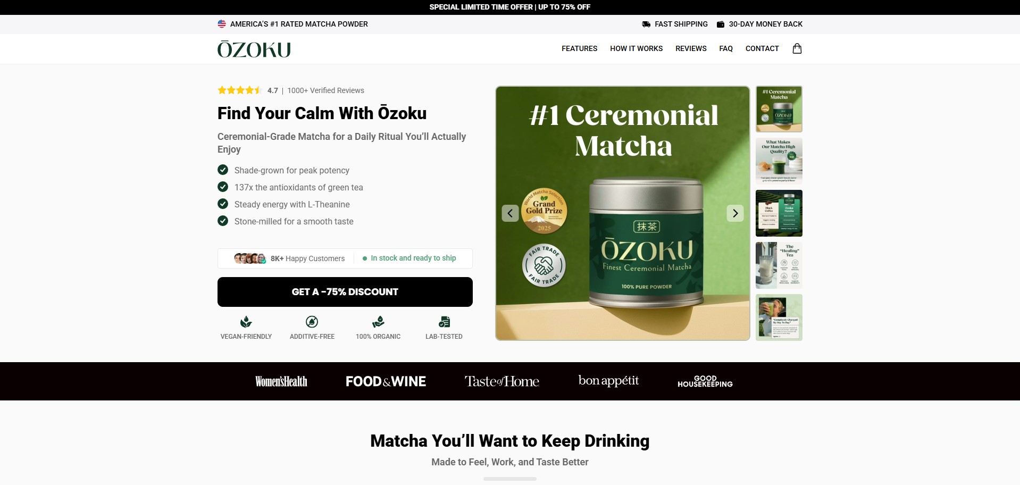Click Get a -75% Discount button
The image size is (1020, 485).
(345, 292)
